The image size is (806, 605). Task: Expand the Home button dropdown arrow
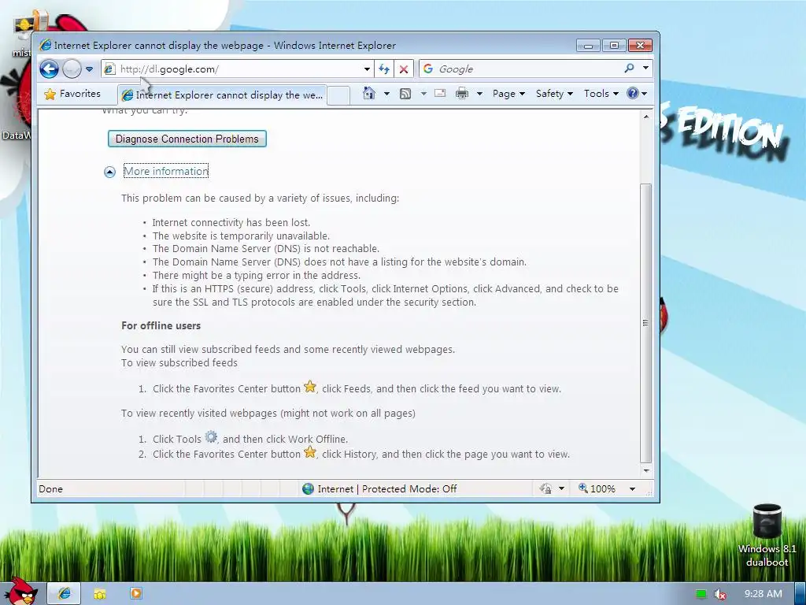coord(386,94)
